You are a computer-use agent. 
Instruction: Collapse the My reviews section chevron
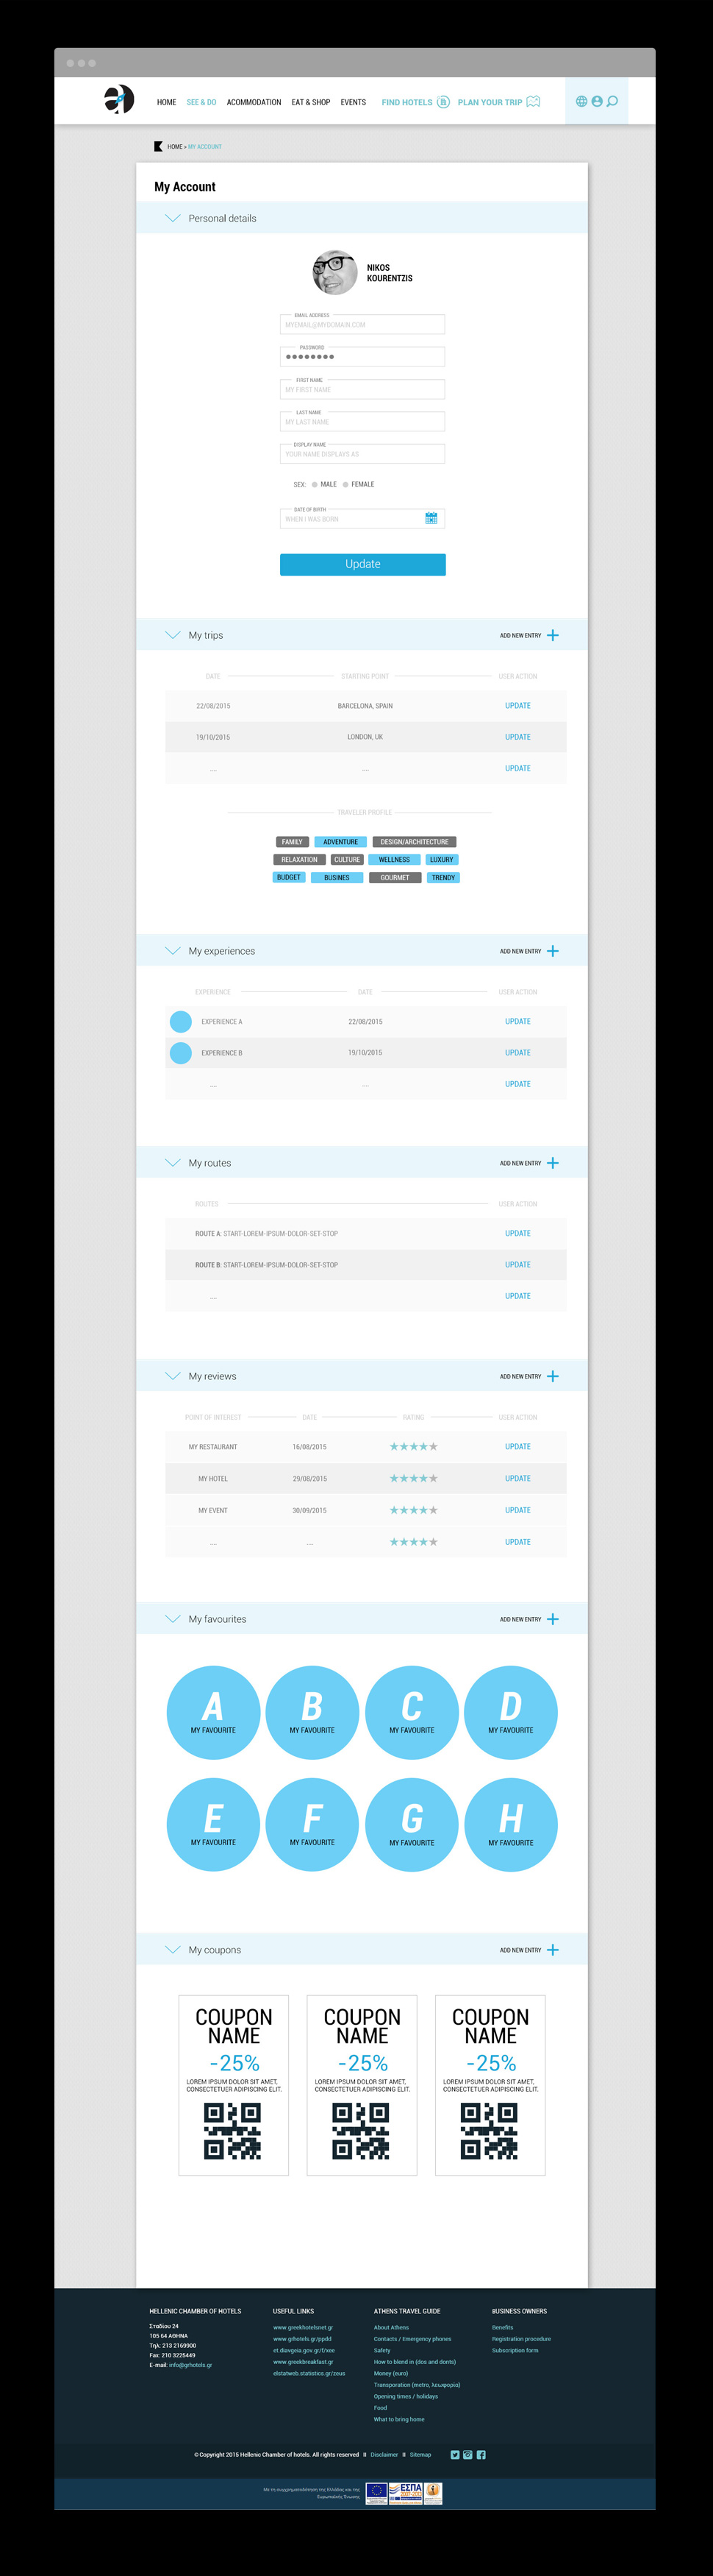[x=173, y=1376]
